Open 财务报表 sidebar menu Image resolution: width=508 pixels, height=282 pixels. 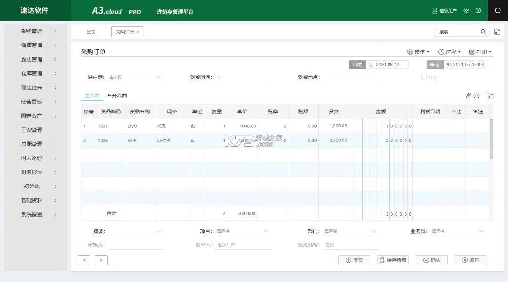(x=36, y=172)
